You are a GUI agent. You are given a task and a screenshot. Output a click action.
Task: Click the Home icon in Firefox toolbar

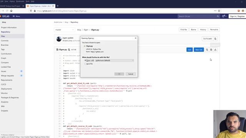11,11
